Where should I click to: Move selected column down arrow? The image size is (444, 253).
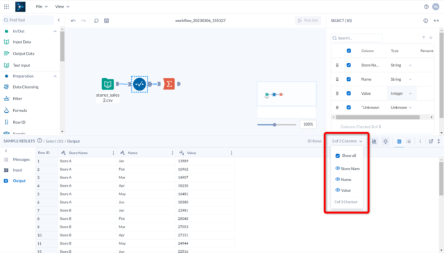click(x=431, y=37)
